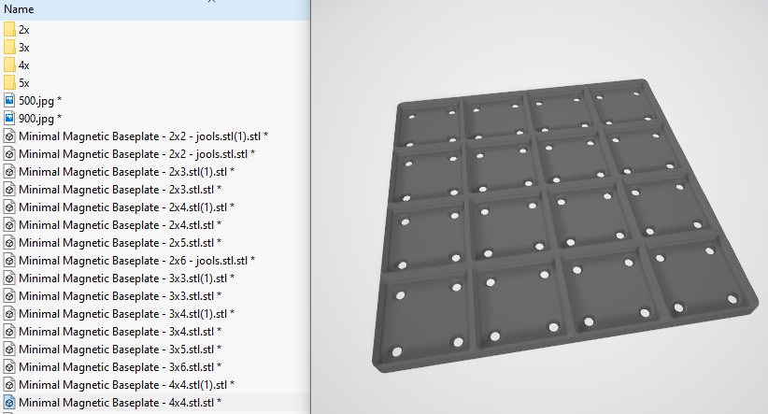The width and height of the screenshot is (768, 414).
Task: Click the 2x4.stl(1).stl file icon
Action: pyautogui.click(x=9, y=207)
